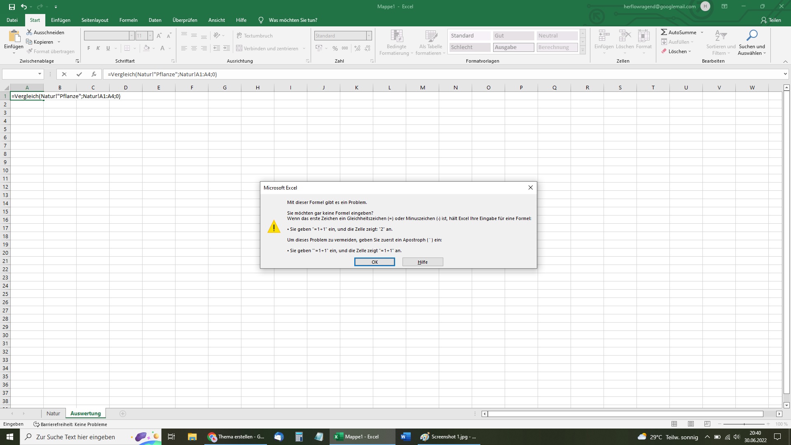Click Zellen Löschen delete cells icon
The height and width of the screenshot is (445, 791).
[x=625, y=36]
